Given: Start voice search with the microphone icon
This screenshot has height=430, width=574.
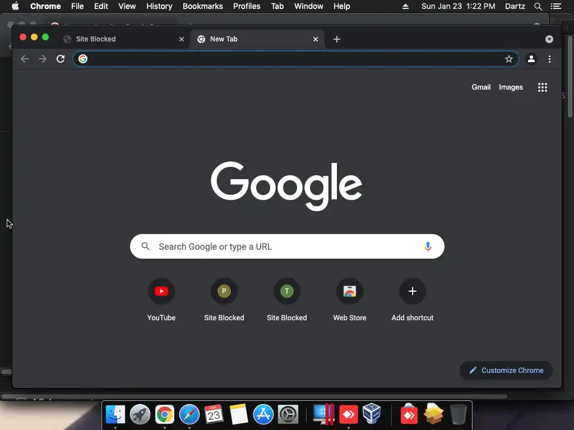Looking at the screenshot, I should coord(428,246).
